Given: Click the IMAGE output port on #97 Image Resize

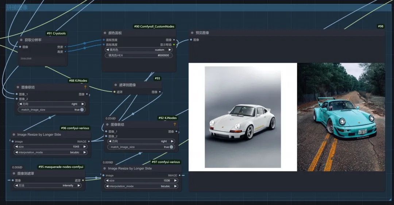Looking at the screenshot, I should pyautogui.click(x=179, y=175).
